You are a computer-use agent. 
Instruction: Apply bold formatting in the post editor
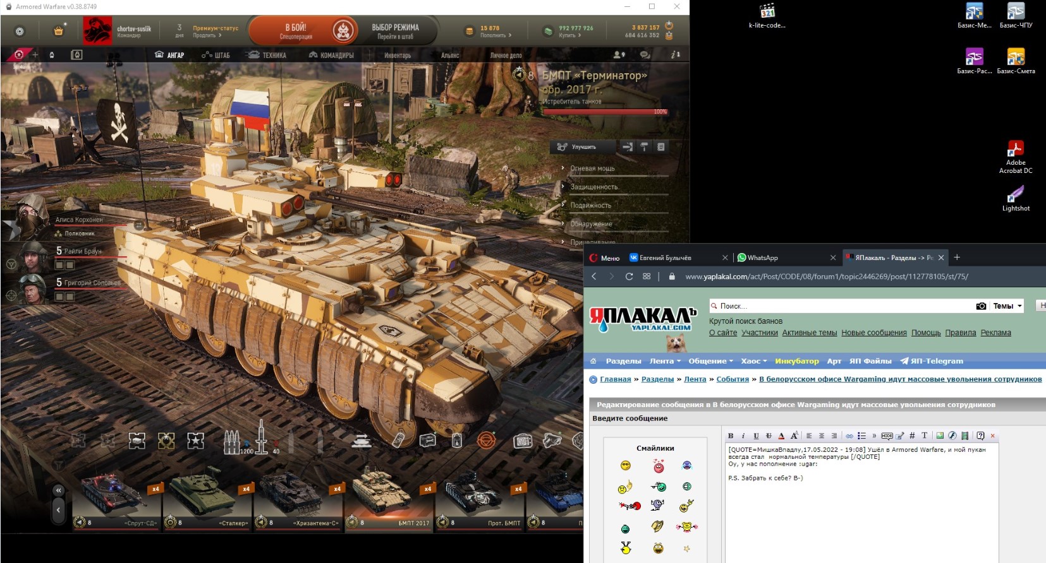click(x=731, y=436)
